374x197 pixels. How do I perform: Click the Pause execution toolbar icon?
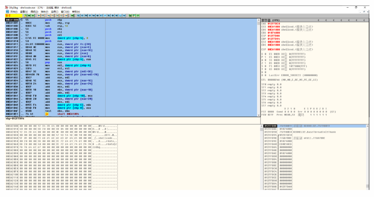click(x=43, y=16)
